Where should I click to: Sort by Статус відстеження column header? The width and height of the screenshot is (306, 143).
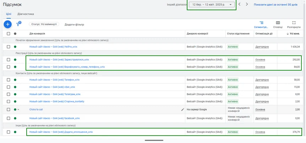238,34
